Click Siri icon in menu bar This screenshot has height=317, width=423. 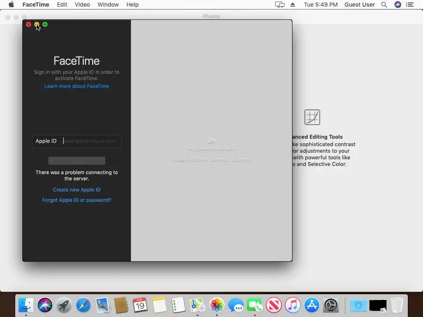coord(398,5)
